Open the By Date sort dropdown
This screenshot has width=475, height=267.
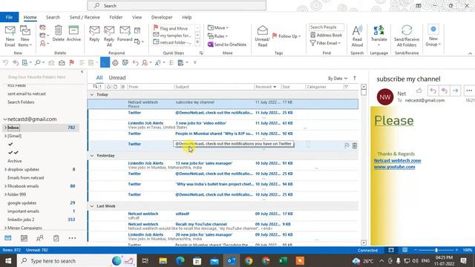click(338, 79)
